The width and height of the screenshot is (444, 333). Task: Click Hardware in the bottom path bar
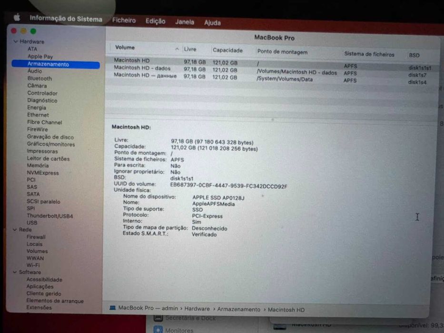click(197, 309)
